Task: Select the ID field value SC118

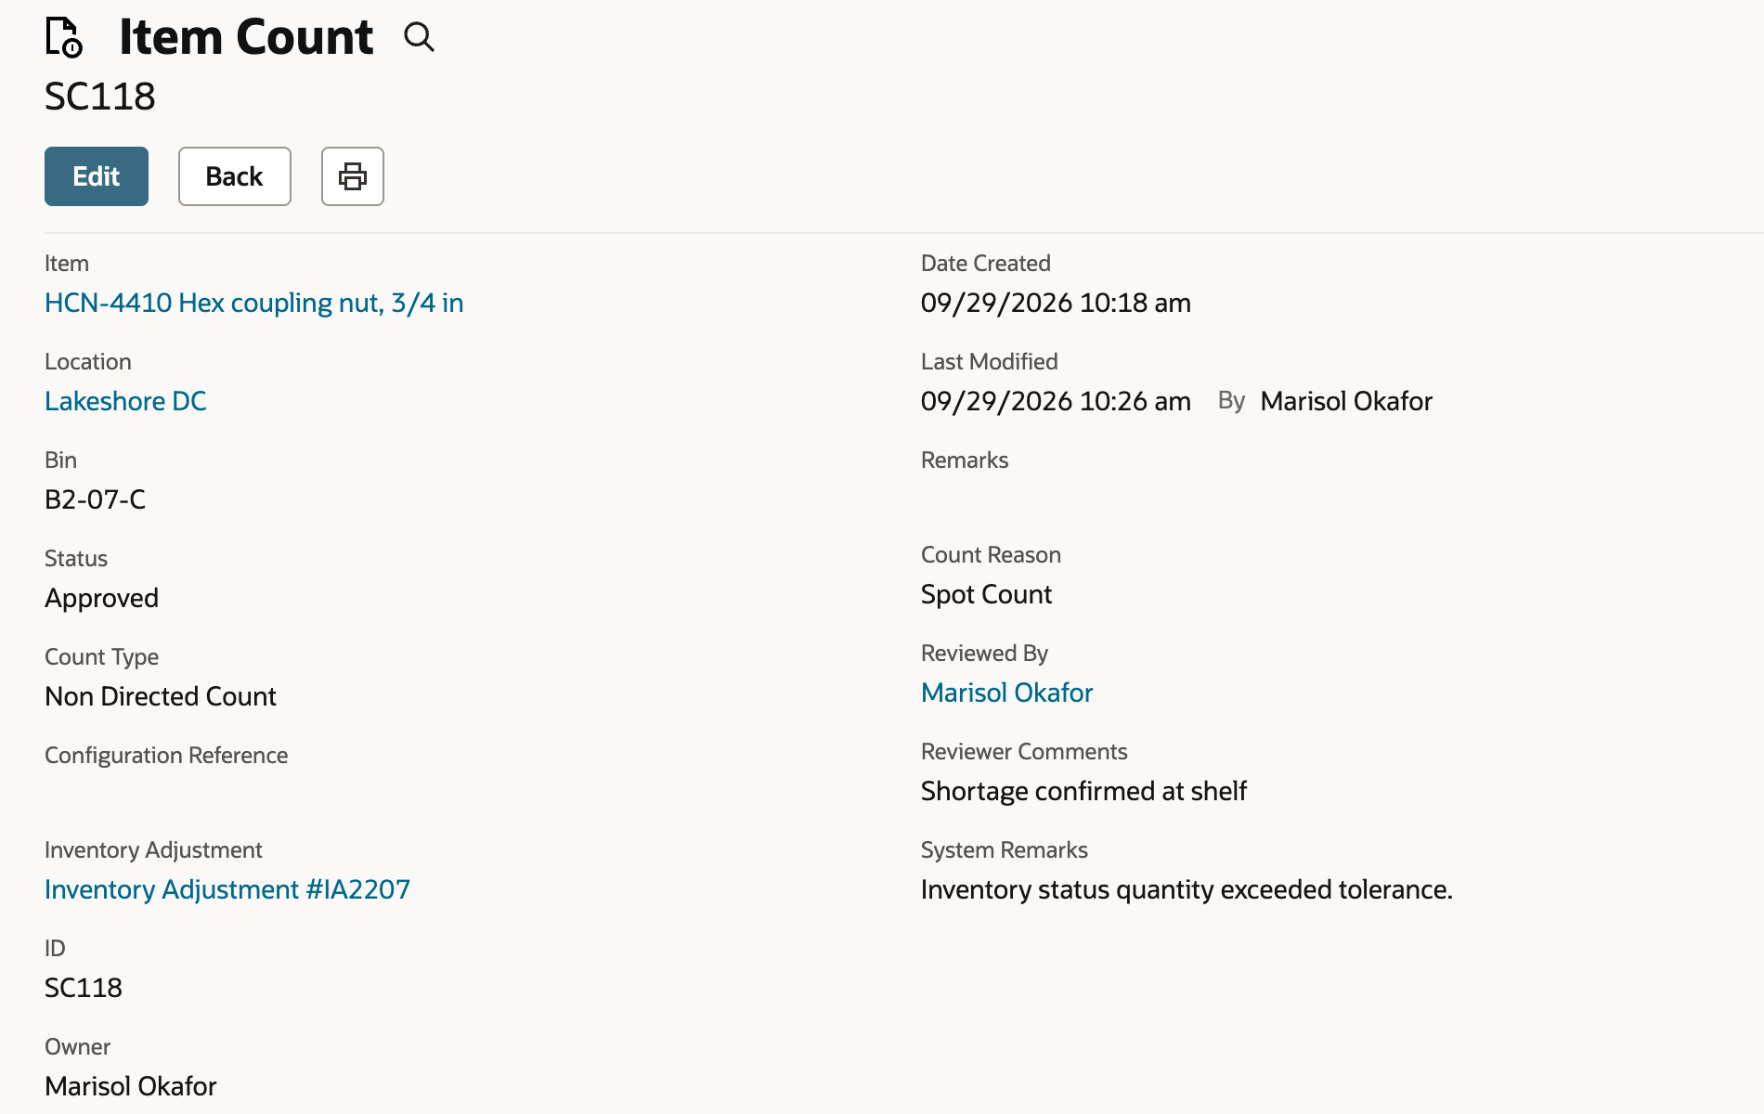Action: tap(84, 988)
